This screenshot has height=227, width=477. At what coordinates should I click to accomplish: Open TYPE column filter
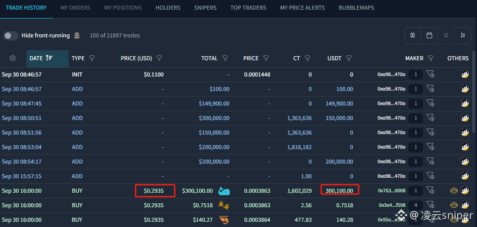pyautogui.click(x=92, y=58)
